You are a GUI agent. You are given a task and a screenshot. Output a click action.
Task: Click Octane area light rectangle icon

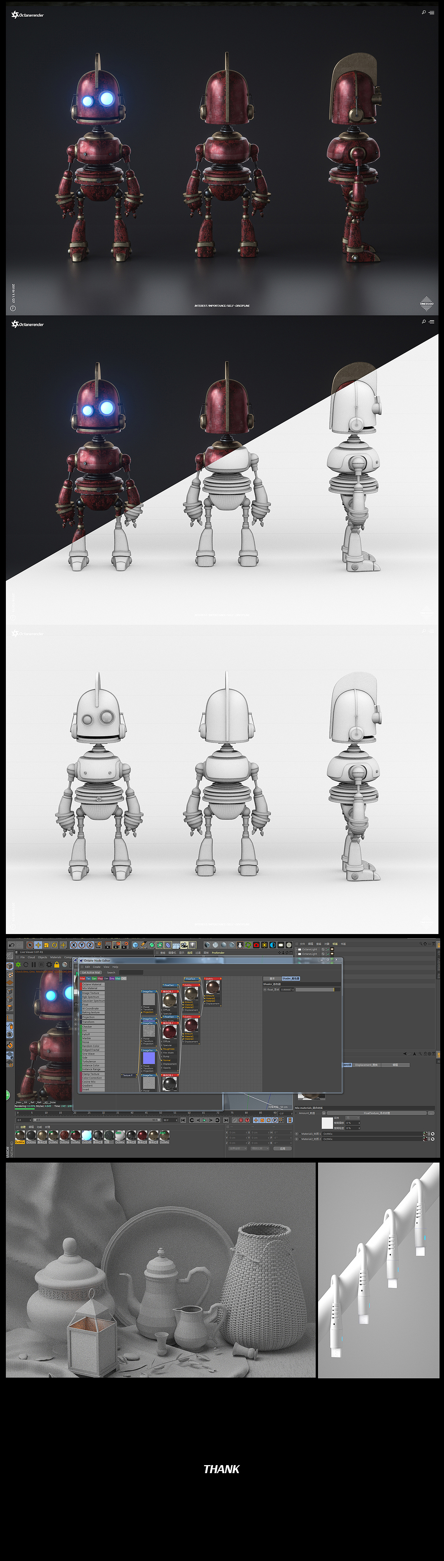(x=281, y=945)
